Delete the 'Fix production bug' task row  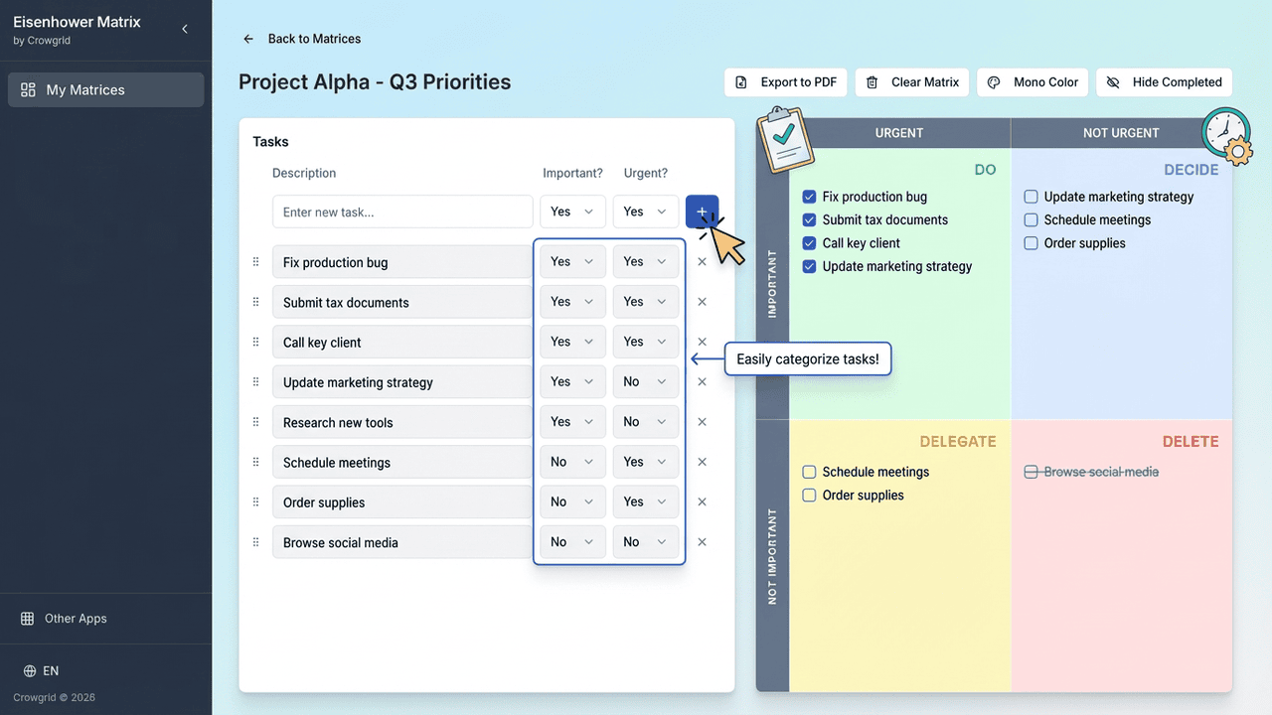click(702, 262)
